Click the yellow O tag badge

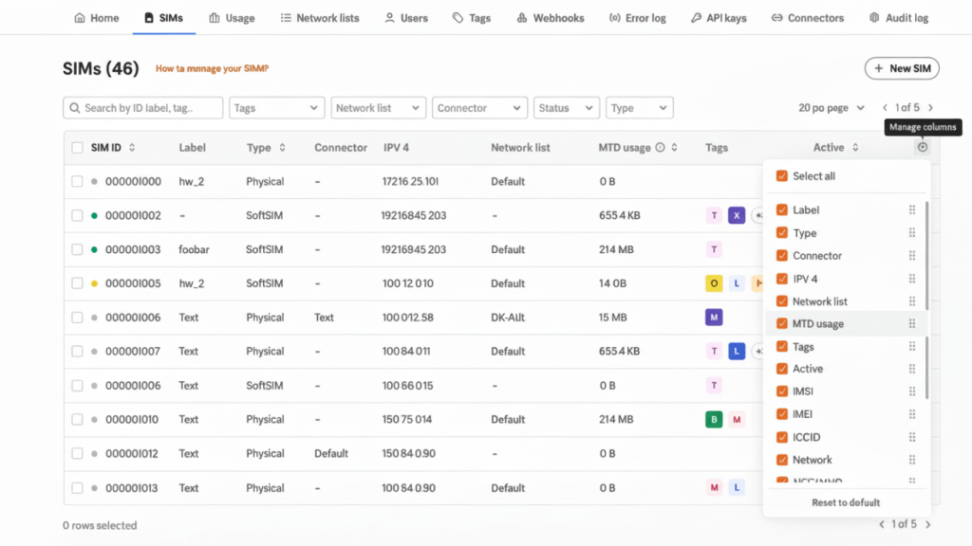pos(714,283)
